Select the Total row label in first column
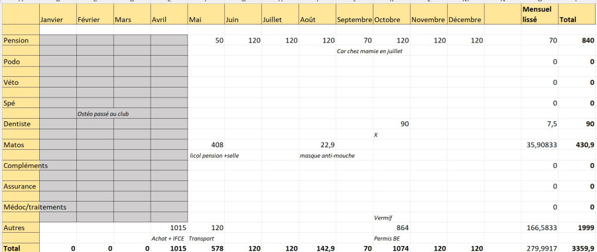 click(21, 248)
